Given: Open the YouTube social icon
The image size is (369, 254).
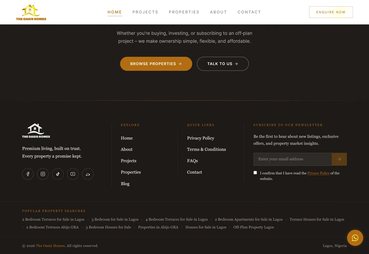Looking at the screenshot, I should click(73, 174).
